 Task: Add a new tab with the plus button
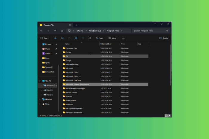pyautogui.click(x=76, y=25)
